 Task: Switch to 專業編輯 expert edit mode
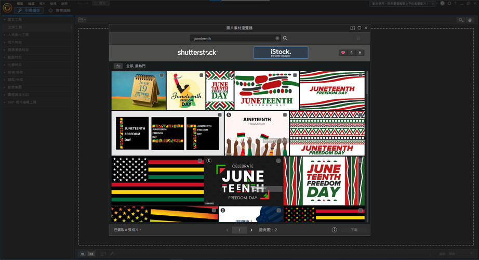pyautogui.click(x=60, y=10)
